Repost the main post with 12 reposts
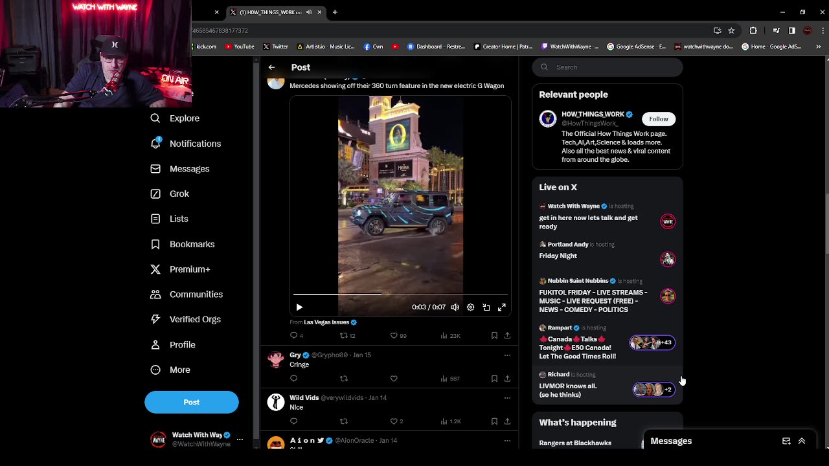 coord(348,335)
